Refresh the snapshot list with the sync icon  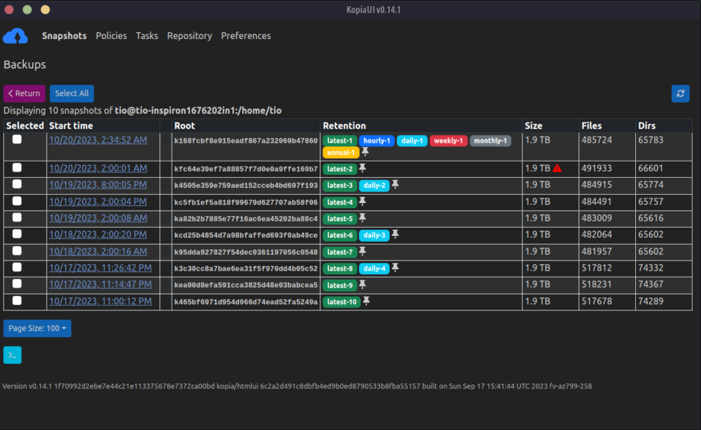point(680,94)
